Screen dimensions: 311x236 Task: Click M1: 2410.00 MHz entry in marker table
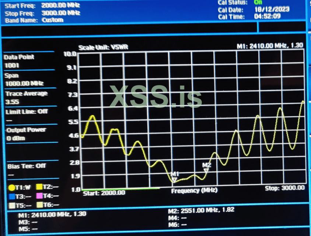click(52, 214)
